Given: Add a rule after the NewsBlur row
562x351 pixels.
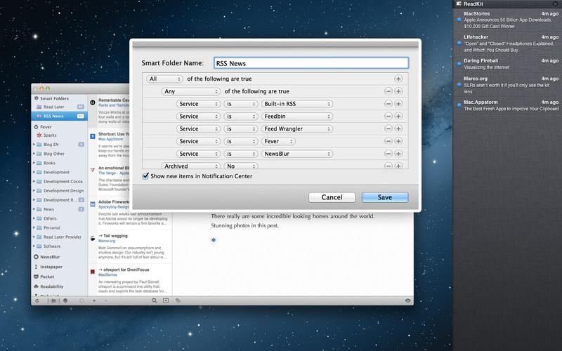Looking at the screenshot, I should (398, 154).
